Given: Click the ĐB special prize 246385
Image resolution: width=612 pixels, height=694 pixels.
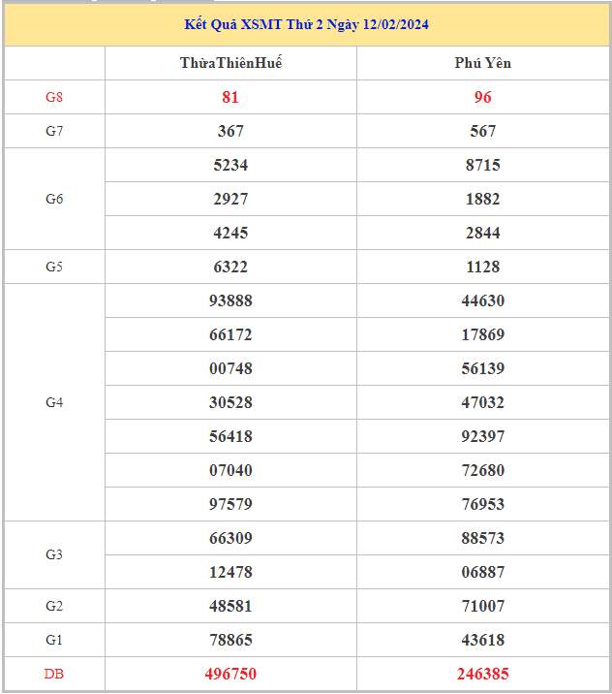Looking at the screenshot, I should coord(482,674).
